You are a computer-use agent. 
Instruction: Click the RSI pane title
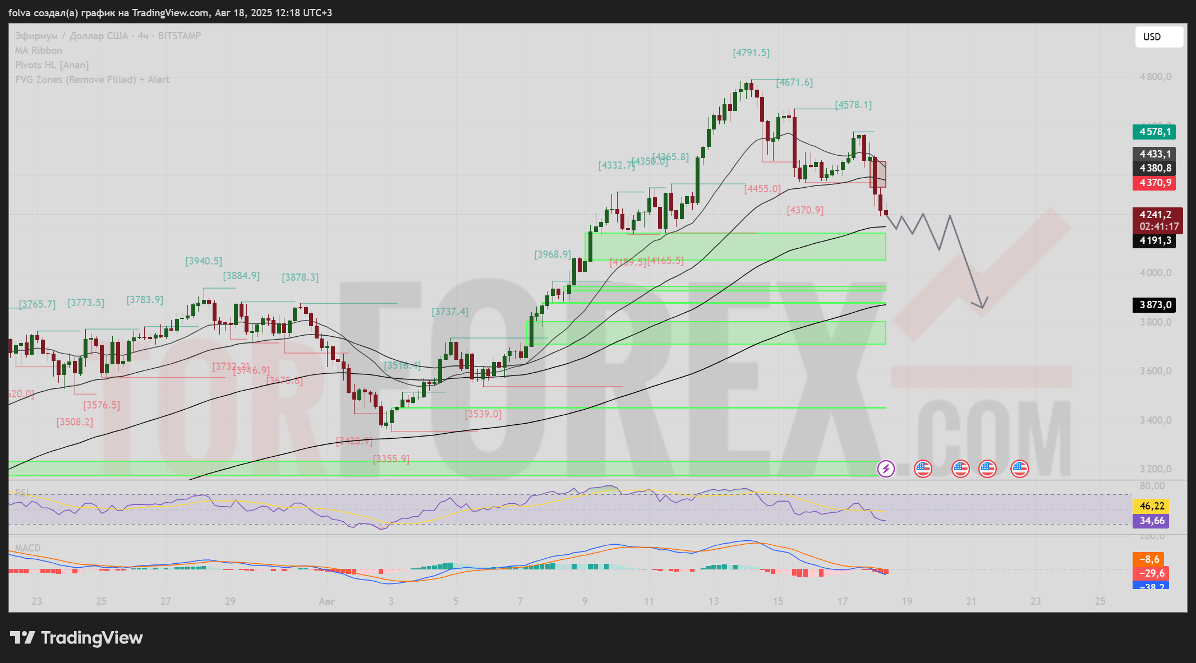click(x=22, y=493)
